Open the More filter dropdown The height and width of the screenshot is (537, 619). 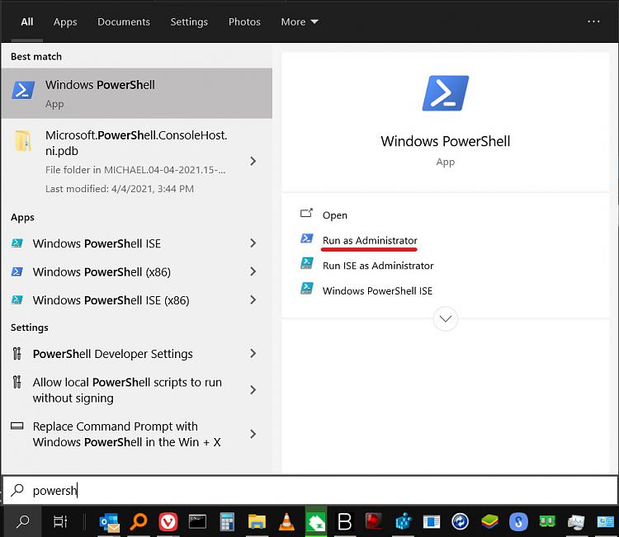click(300, 21)
